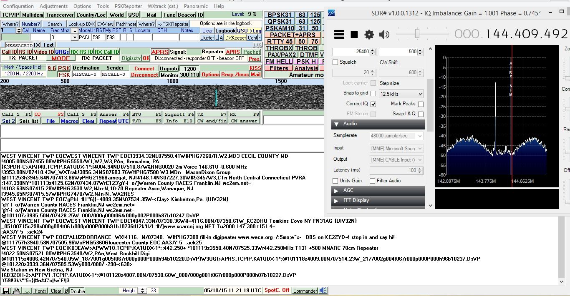Screen dimensions: 570x296
Task: Select 1200 baud rate button
Action: click(x=190, y=69)
